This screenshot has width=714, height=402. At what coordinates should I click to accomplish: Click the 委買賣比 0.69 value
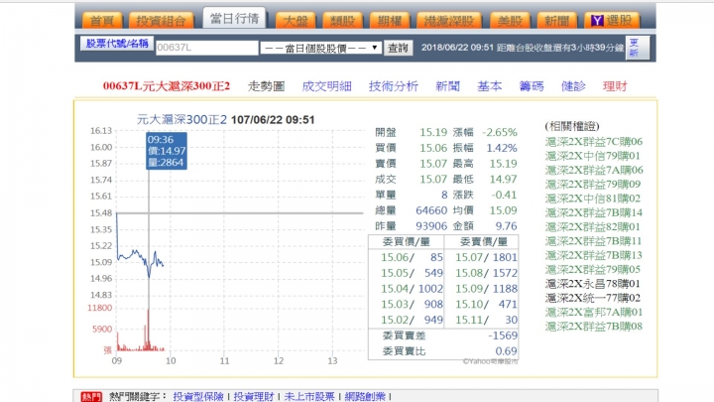point(506,351)
